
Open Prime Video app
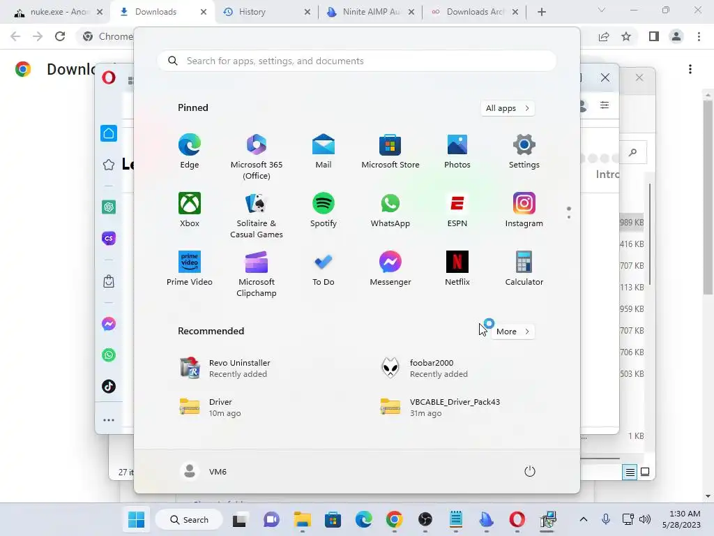190,269
